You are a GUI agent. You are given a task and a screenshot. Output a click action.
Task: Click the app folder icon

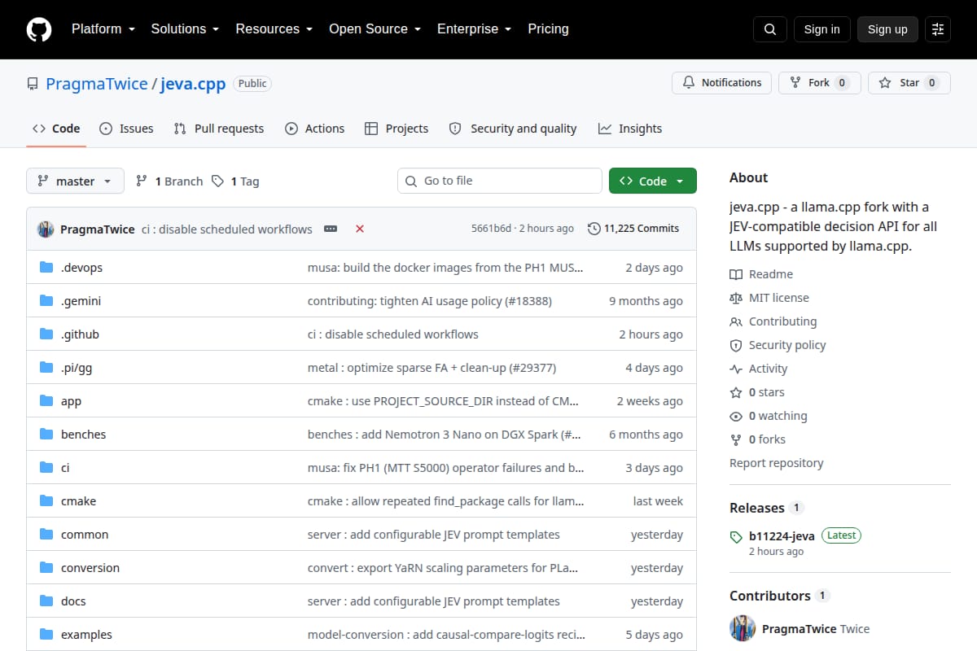46,401
